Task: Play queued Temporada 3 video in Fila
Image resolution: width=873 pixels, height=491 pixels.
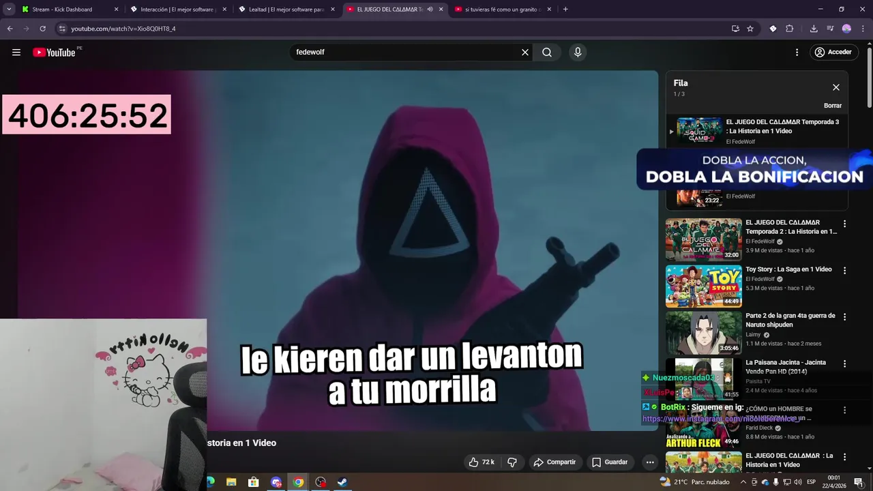Action: (x=699, y=131)
